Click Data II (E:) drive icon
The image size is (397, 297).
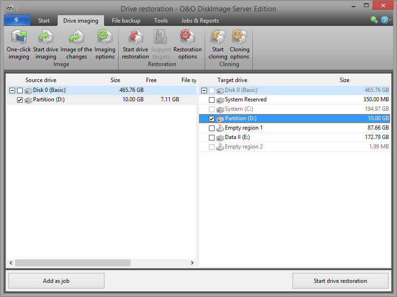coord(220,138)
